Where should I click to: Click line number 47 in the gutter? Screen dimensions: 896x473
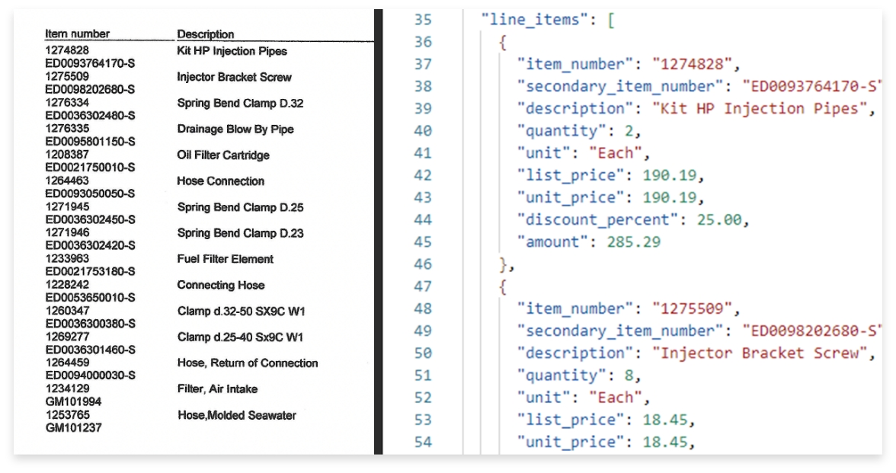click(422, 286)
